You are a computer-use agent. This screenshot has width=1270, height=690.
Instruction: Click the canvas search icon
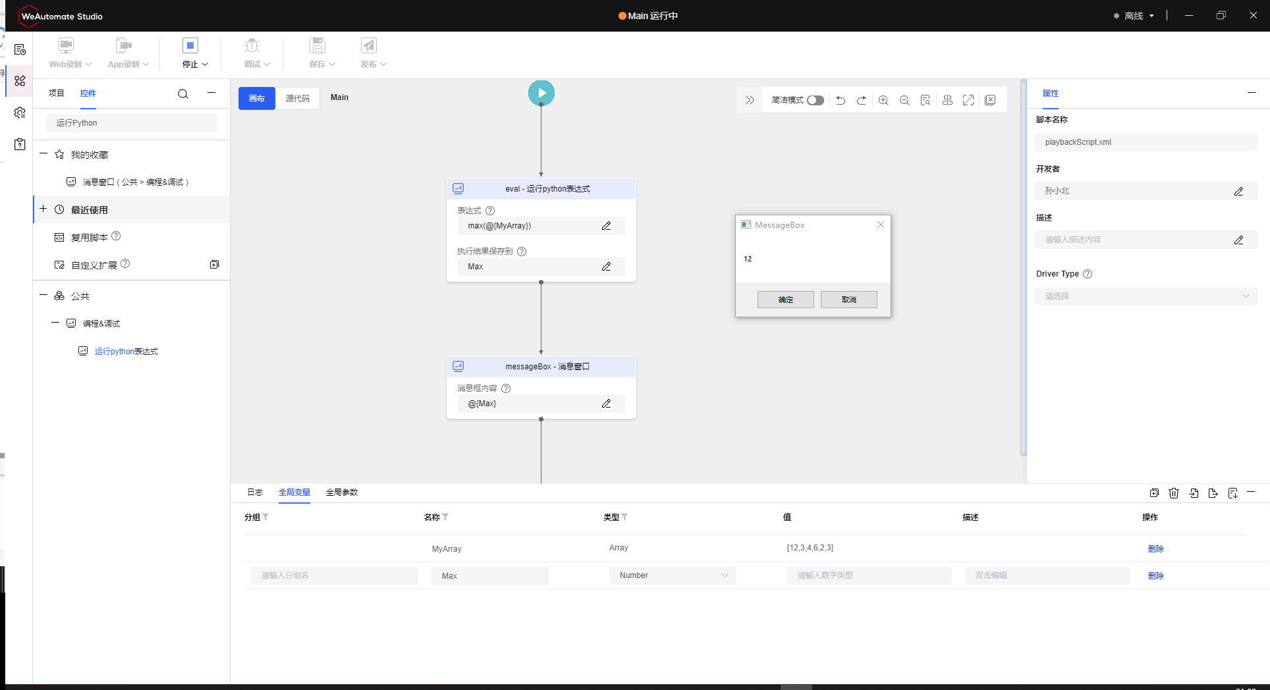925,100
